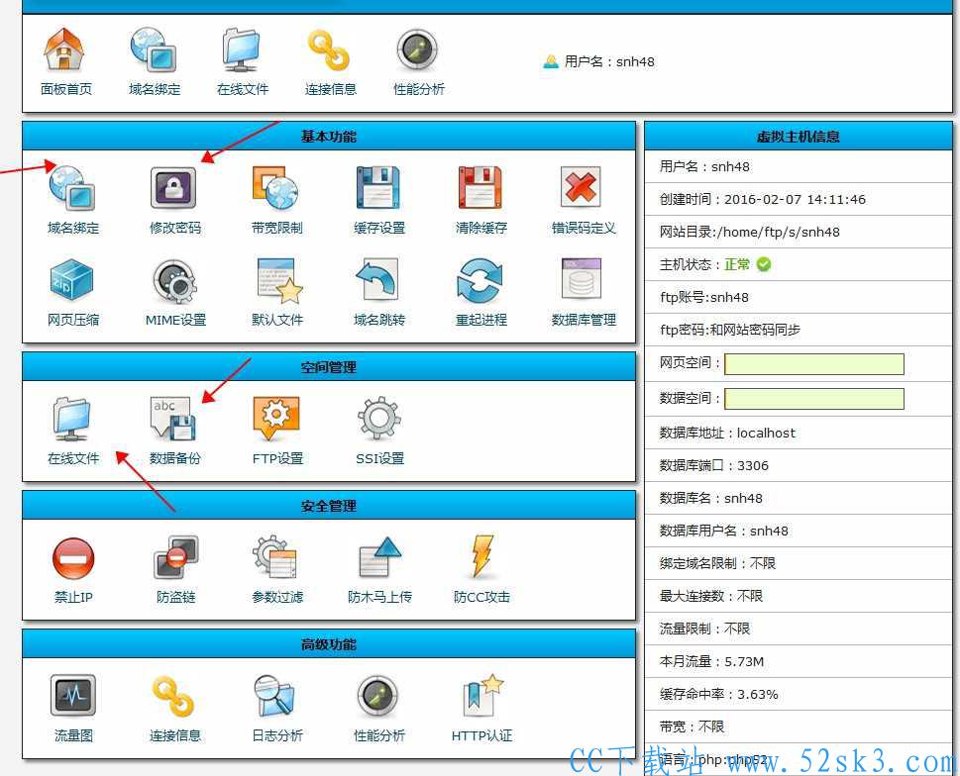Open the 缓存设置 blue floppy icon
960x776 pixels.
[x=378, y=188]
